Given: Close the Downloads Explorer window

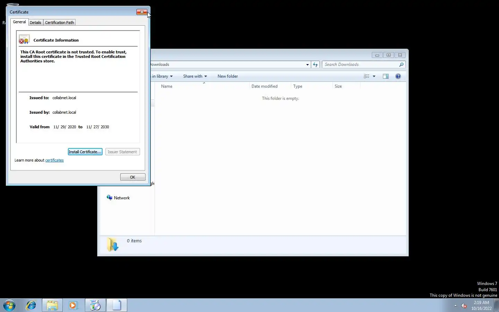Looking at the screenshot, I should [400, 55].
